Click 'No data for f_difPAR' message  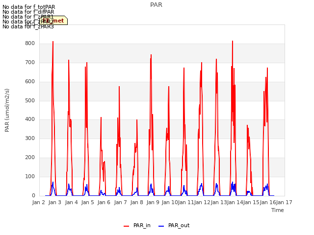pyautogui.click(x=28, y=12)
